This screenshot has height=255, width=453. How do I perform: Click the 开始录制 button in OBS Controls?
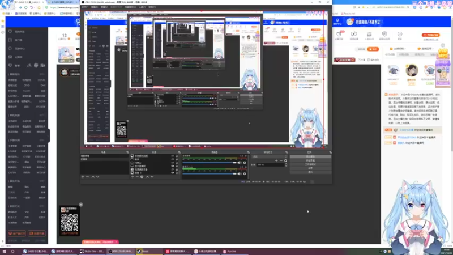310,160
